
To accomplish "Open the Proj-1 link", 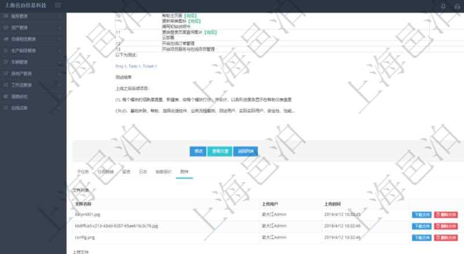I will click(x=121, y=66).
